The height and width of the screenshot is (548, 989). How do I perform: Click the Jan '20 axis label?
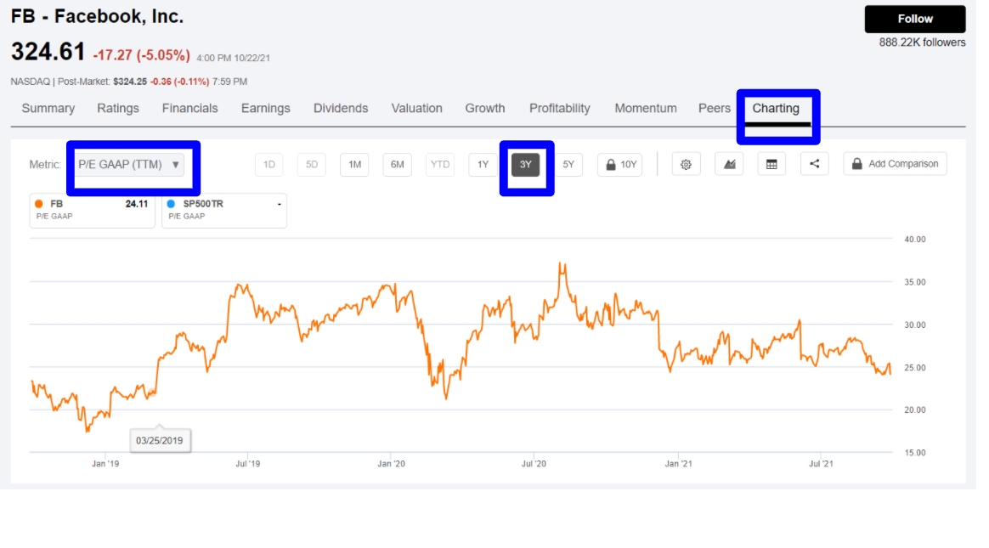pos(391,464)
